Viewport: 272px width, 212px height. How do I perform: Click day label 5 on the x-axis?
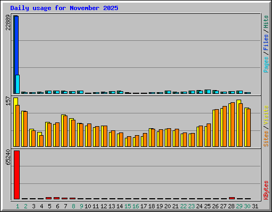[x=49, y=206]
